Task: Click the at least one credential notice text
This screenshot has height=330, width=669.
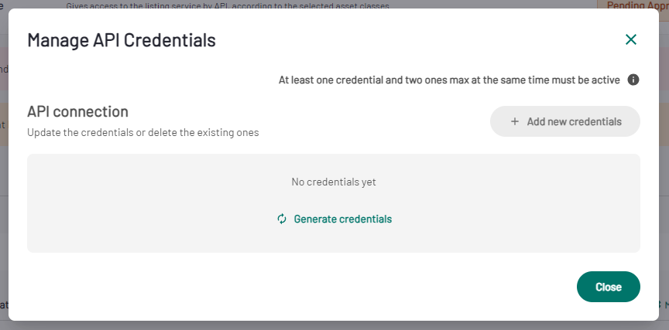Action: (449, 80)
